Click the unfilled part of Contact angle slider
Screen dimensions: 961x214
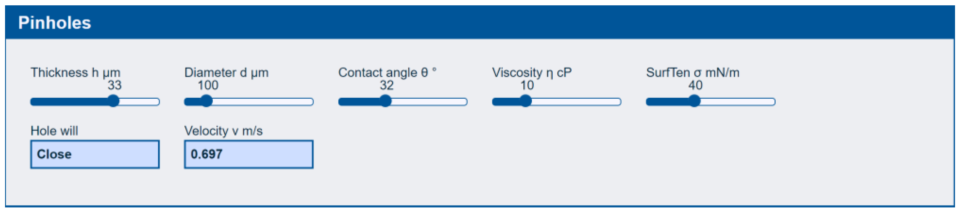click(429, 102)
